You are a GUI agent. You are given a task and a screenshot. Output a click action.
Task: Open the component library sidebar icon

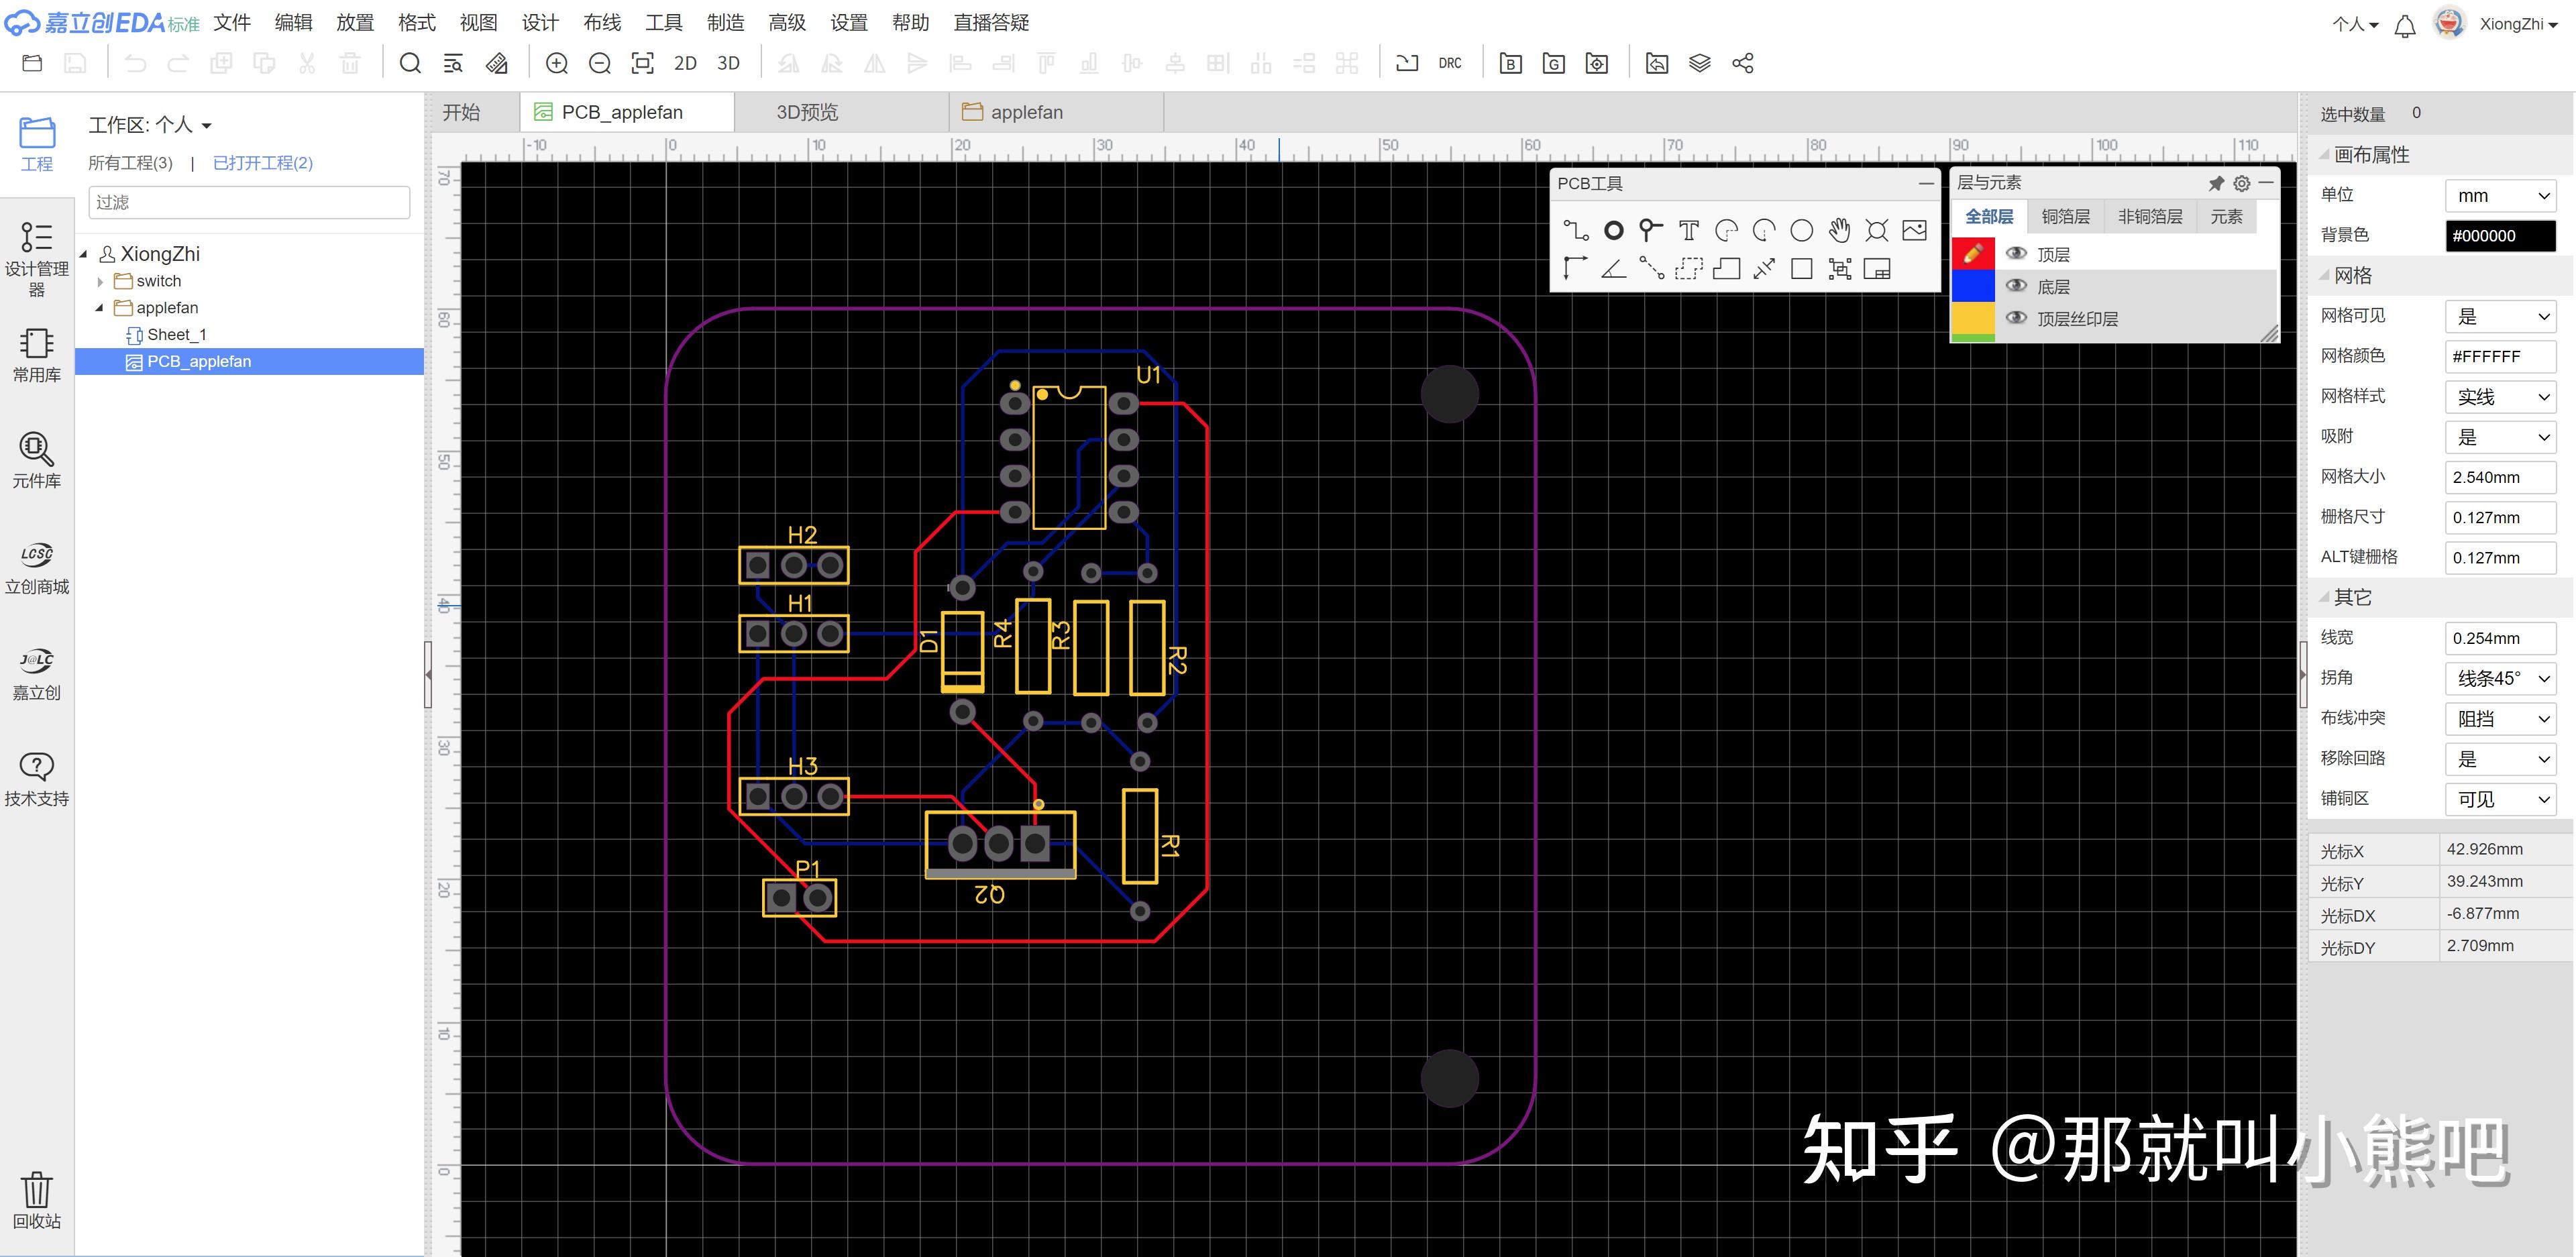pos(37,459)
